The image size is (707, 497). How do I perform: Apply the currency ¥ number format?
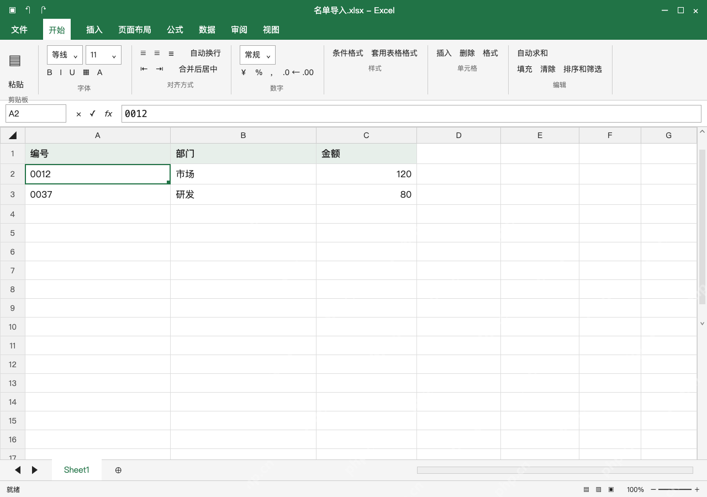(244, 72)
